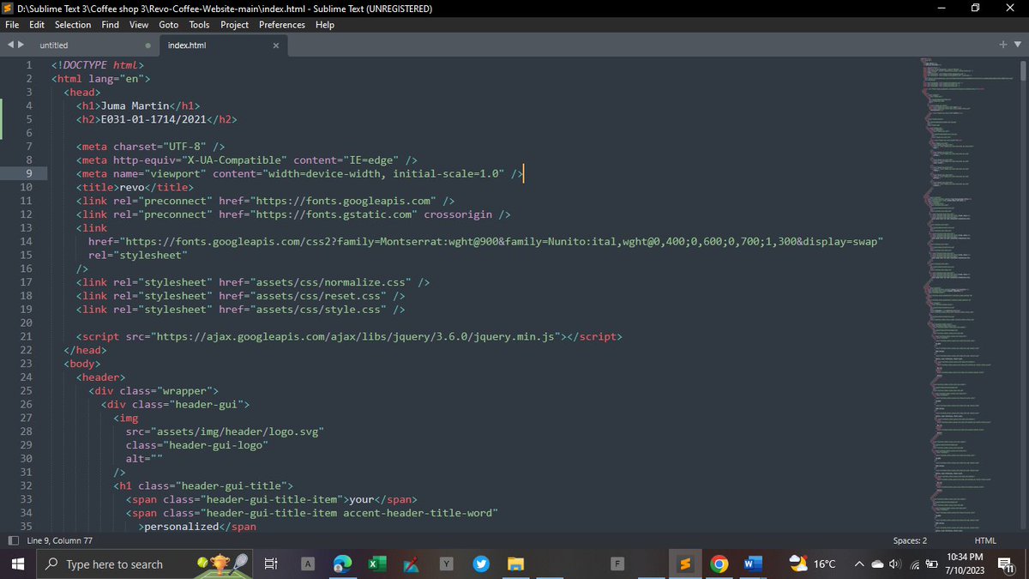The image size is (1029, 579).
Task: Click the tennis trophy search highlight icon
Action: (x=222, y=564)
